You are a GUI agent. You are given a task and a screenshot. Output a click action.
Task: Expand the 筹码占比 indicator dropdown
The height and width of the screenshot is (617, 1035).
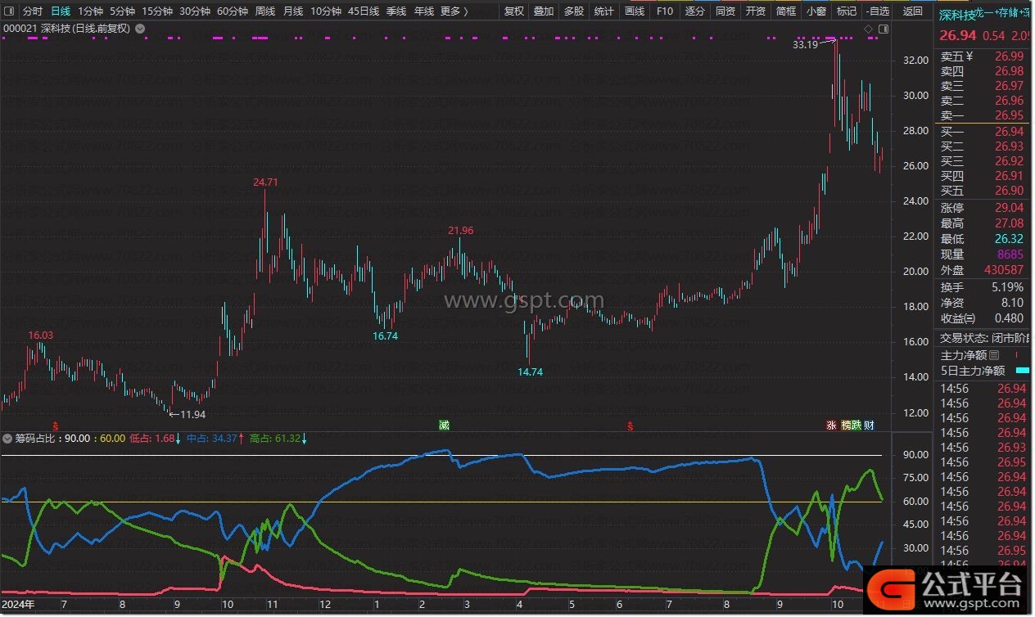point(7,439)
